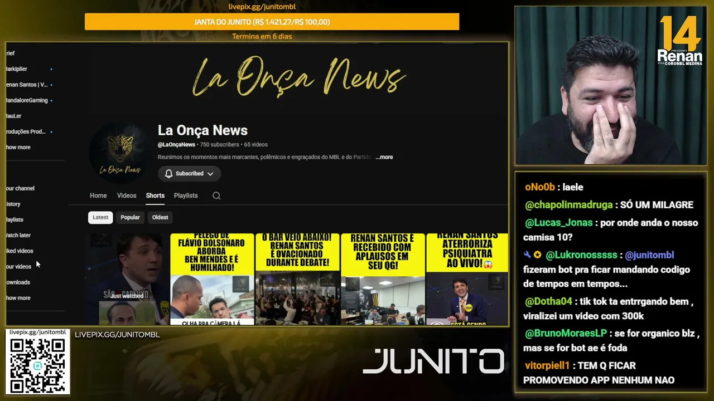Viewport: 714px width, 401px height.
Task: Sort shorts by Popular
Action: 131,217
